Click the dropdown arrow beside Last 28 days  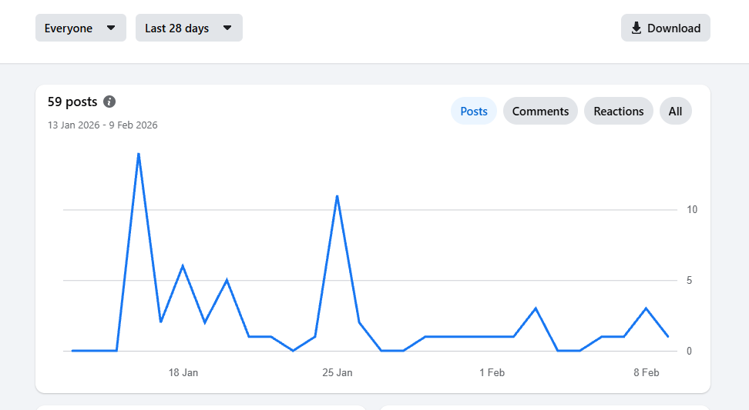(x=227, y=28)
